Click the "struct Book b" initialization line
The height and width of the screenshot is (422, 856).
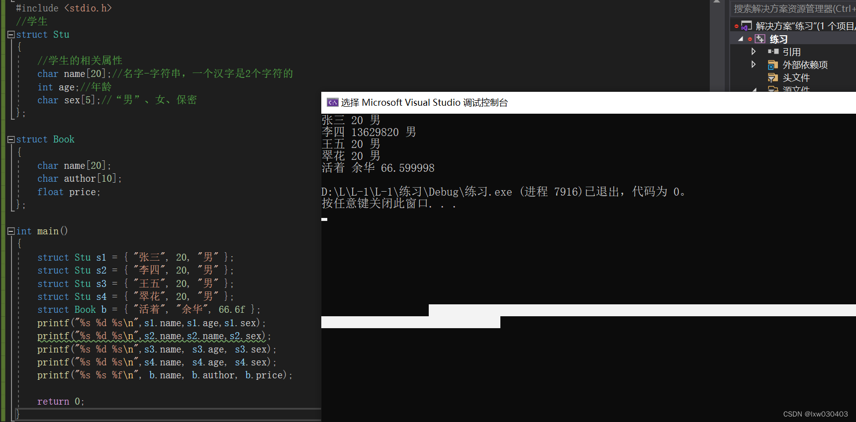pyautogui.click(x=149, y=309)
